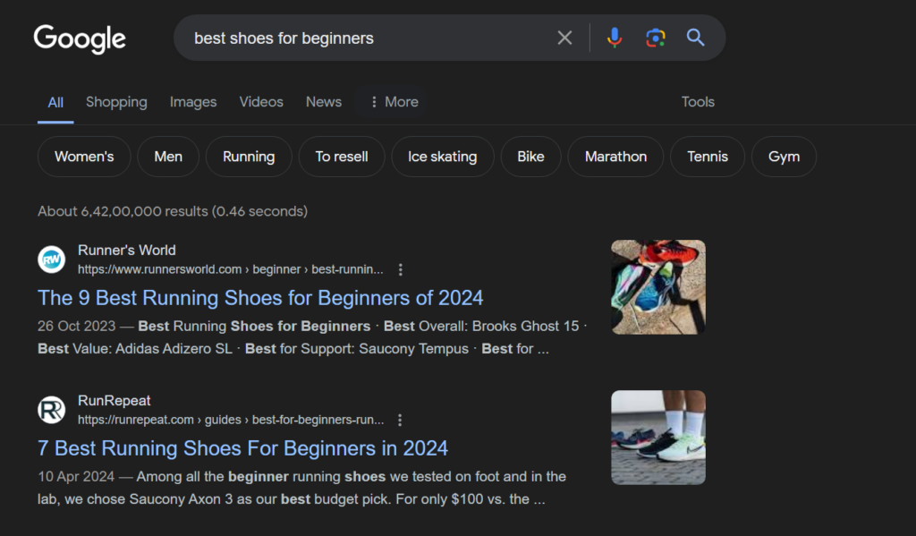Click the Runner's World RW favicon
The width and height of the screenshot is (916, 536).
pyautogui.click(x=51, y=259)
